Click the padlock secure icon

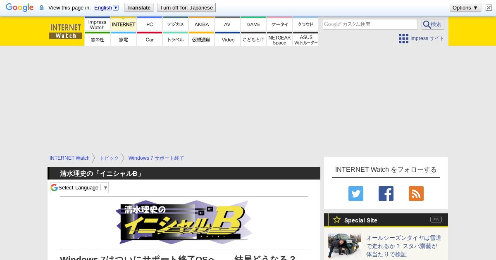(x=41, y=7)
